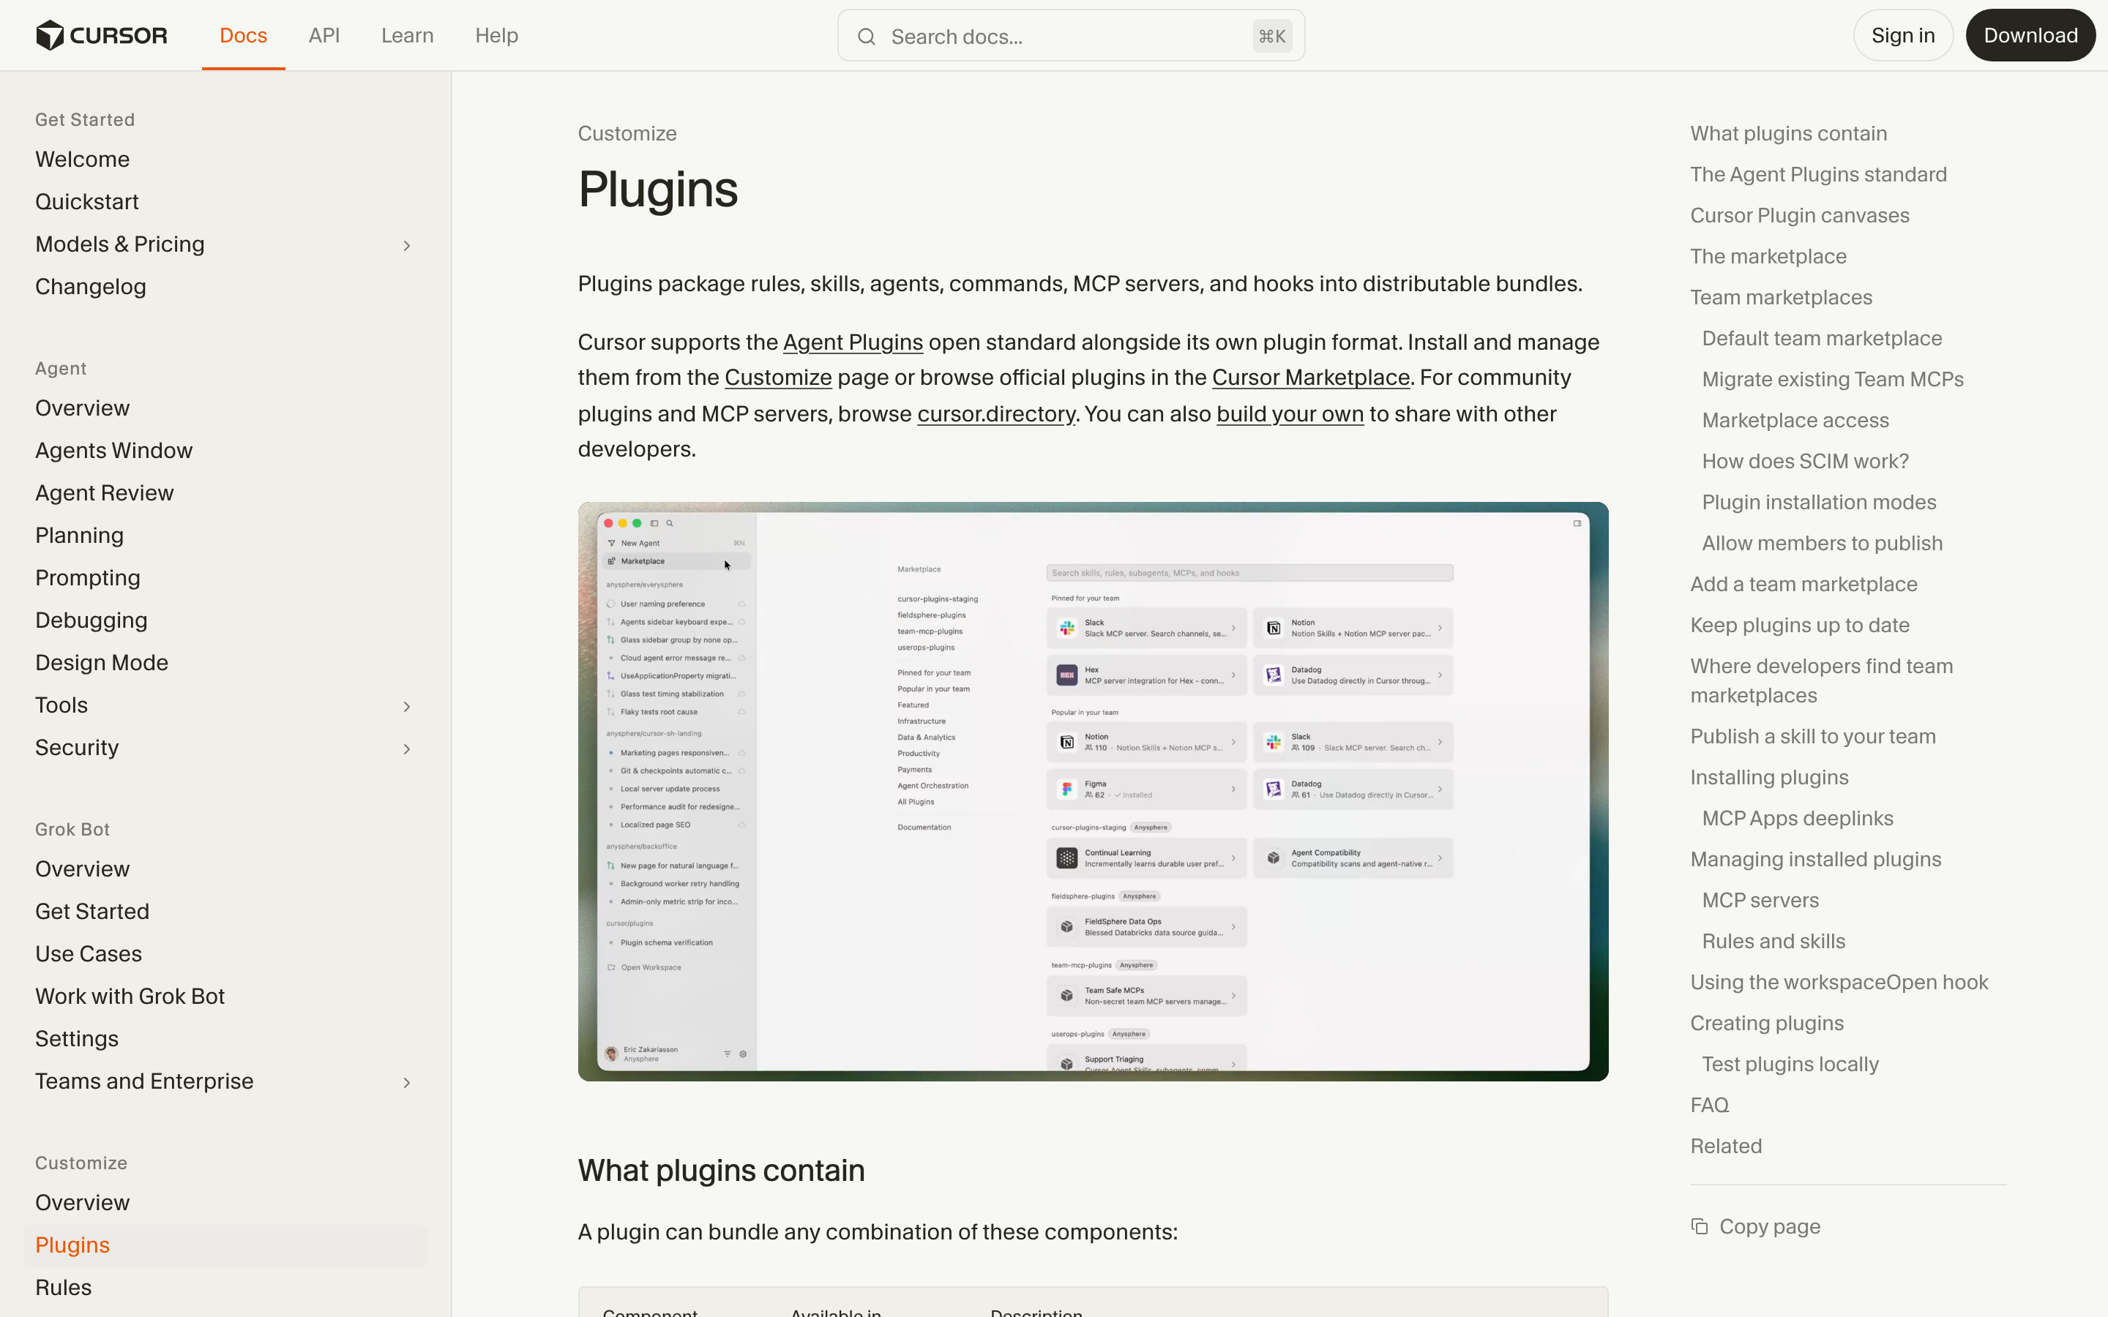This screenshot has width=2108, height=1317.
Task: Open Changelog in the sidebar
Action: click(x=91, y=287)
